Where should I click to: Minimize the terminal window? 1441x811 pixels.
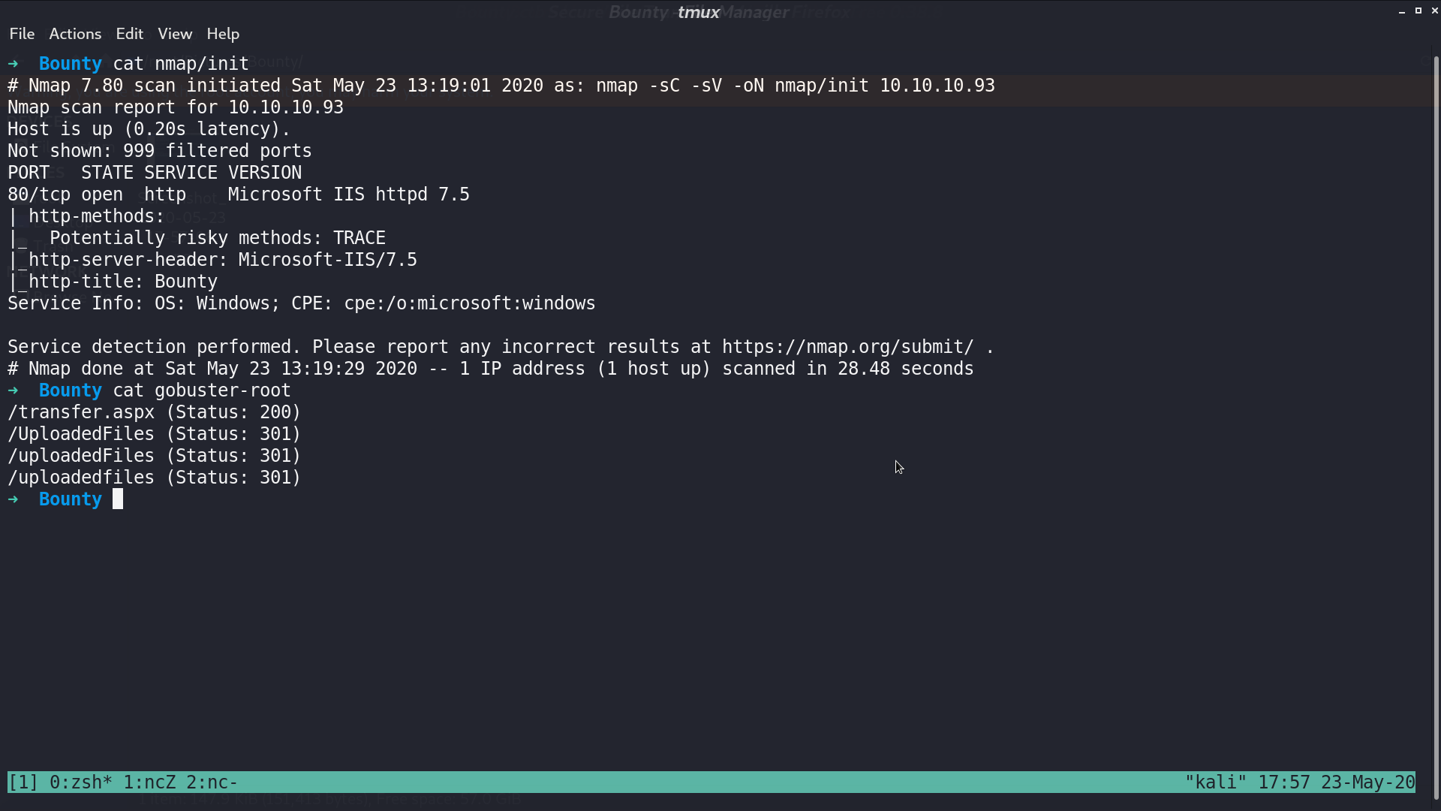click(x=1402, y=11)
